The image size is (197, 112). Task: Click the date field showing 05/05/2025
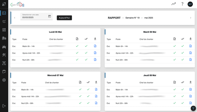[36, 16]
